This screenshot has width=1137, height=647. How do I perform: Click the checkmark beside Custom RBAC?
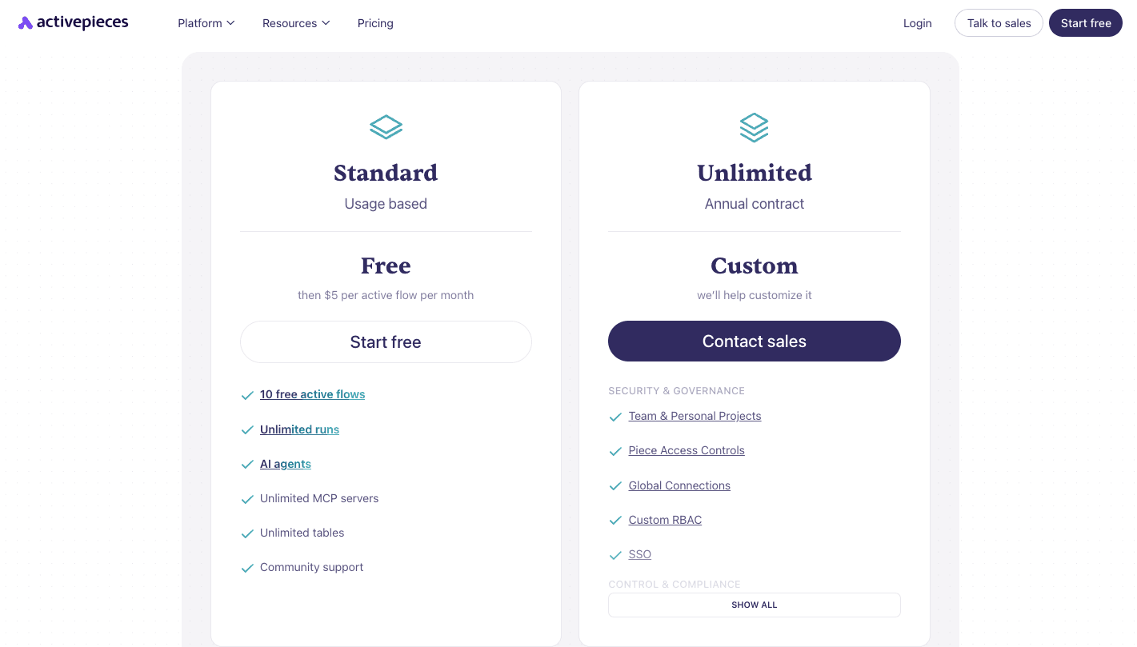click(616, 520)
